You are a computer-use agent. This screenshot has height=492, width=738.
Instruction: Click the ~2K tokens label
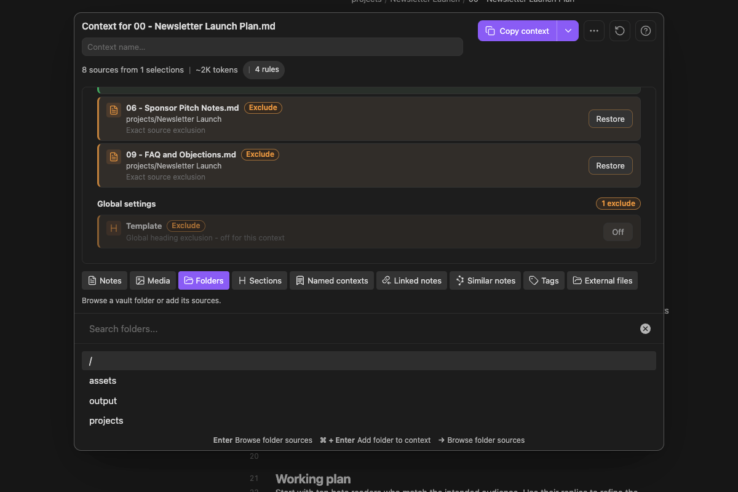click(216, 69)
